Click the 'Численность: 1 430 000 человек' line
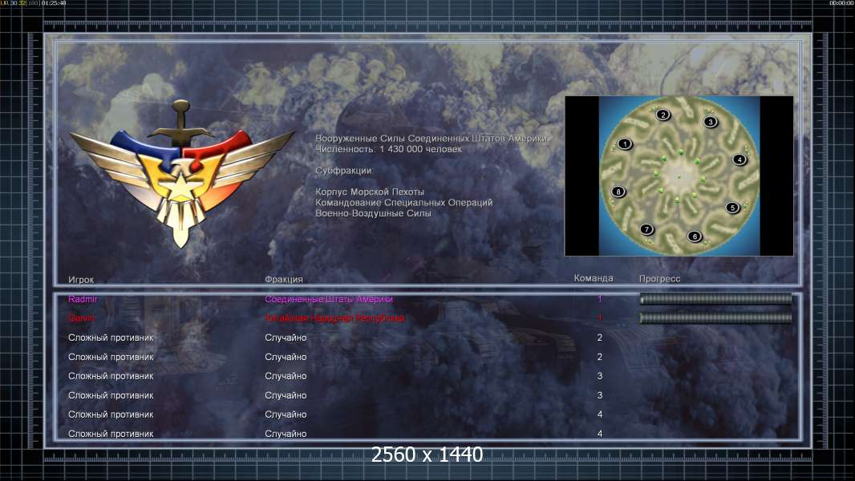The width and height of the screenshot is (855, 481). pyautogui.click(x=388, y=149)
